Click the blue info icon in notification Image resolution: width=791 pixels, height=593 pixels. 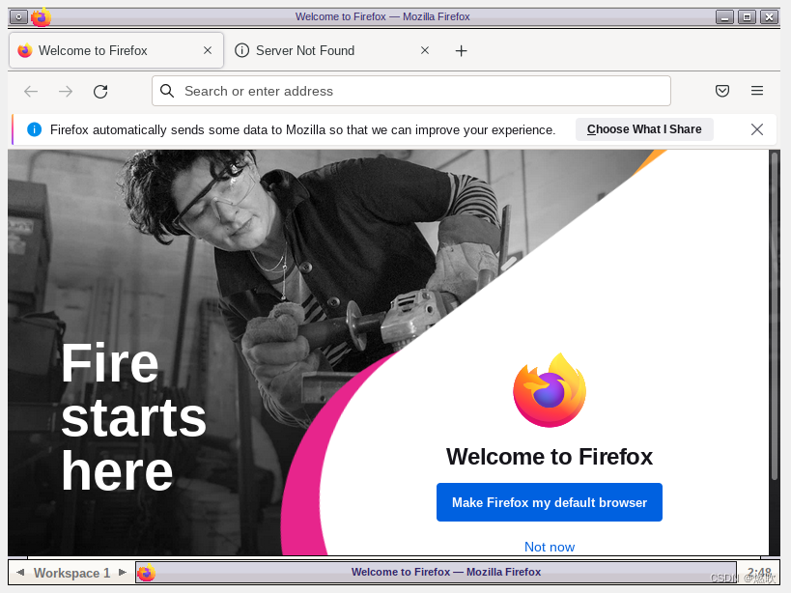tap(34, 129)
